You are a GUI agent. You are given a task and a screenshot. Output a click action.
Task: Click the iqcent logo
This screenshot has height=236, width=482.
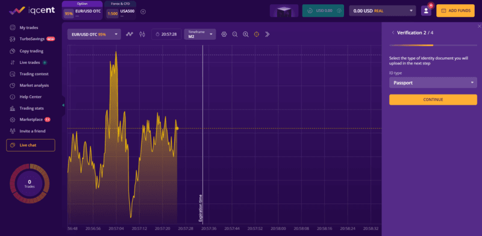[32, 10]
